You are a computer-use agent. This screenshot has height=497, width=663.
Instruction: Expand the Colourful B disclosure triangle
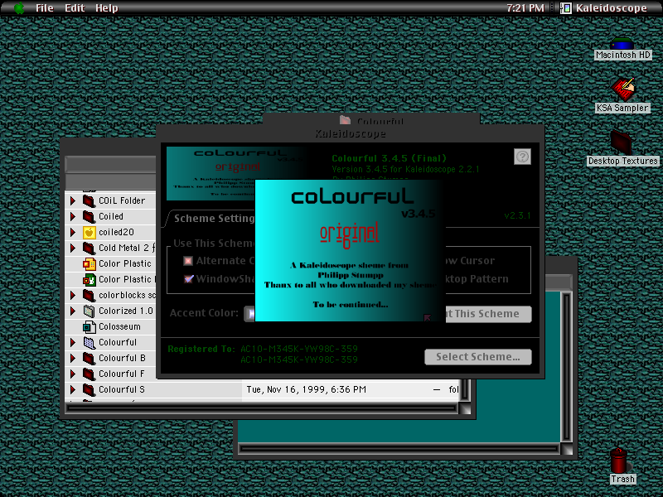[73, 359]
